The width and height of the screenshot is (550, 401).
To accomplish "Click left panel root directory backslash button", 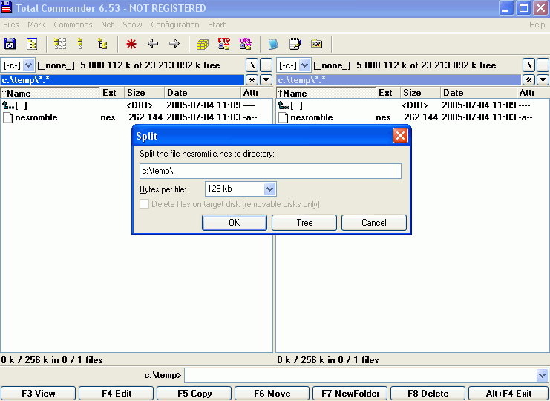I will tap(252, 65).
